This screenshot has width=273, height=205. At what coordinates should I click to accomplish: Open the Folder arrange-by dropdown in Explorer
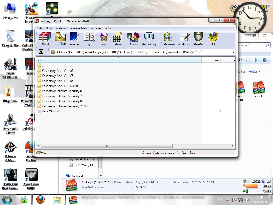(x=255, y=72)
